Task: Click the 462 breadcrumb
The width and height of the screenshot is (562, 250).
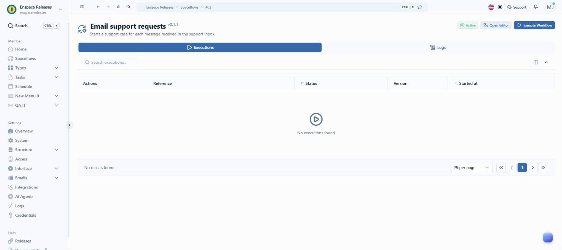Action: pyautogui.click(x=208, y=7)
